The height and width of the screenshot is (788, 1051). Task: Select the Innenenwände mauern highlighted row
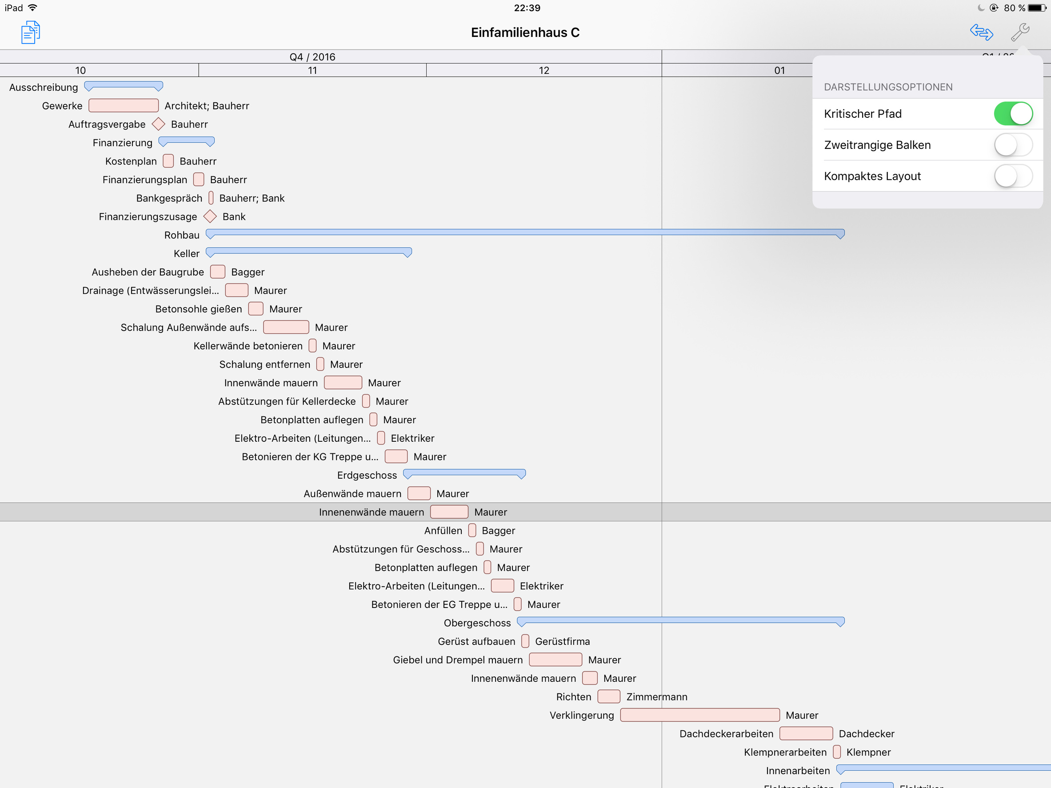click(x=372, y=512)
